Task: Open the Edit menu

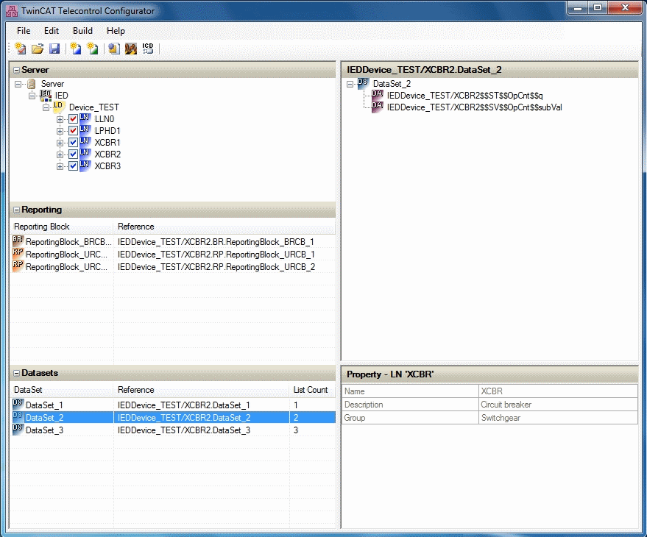Action: click(x=52, y=31)
